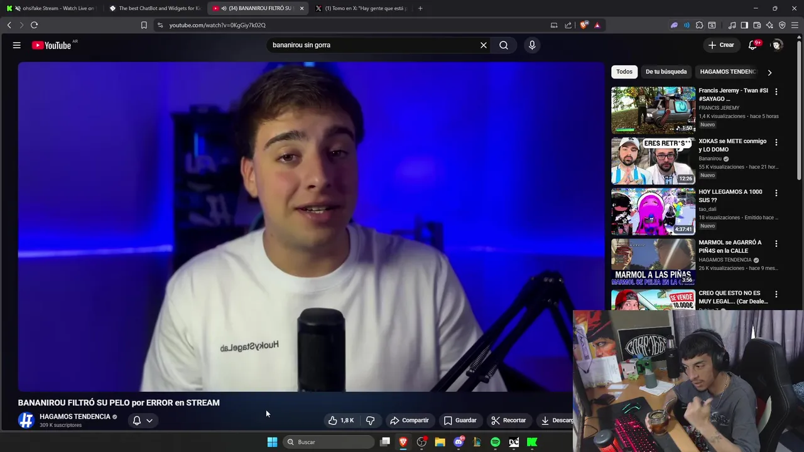Open the Brave Rewards triangle icon
This screenshot has height=452, width=804.
pyautogui.click(x=597, y=25)
